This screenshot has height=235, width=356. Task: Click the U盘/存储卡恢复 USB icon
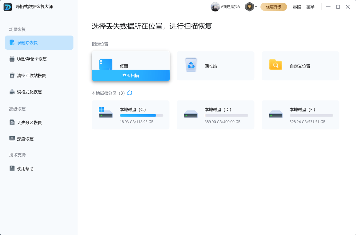pyautogui.click(x=12, y=59)
